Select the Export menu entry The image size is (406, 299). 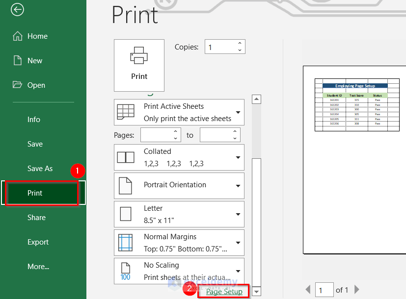(39, 242)
